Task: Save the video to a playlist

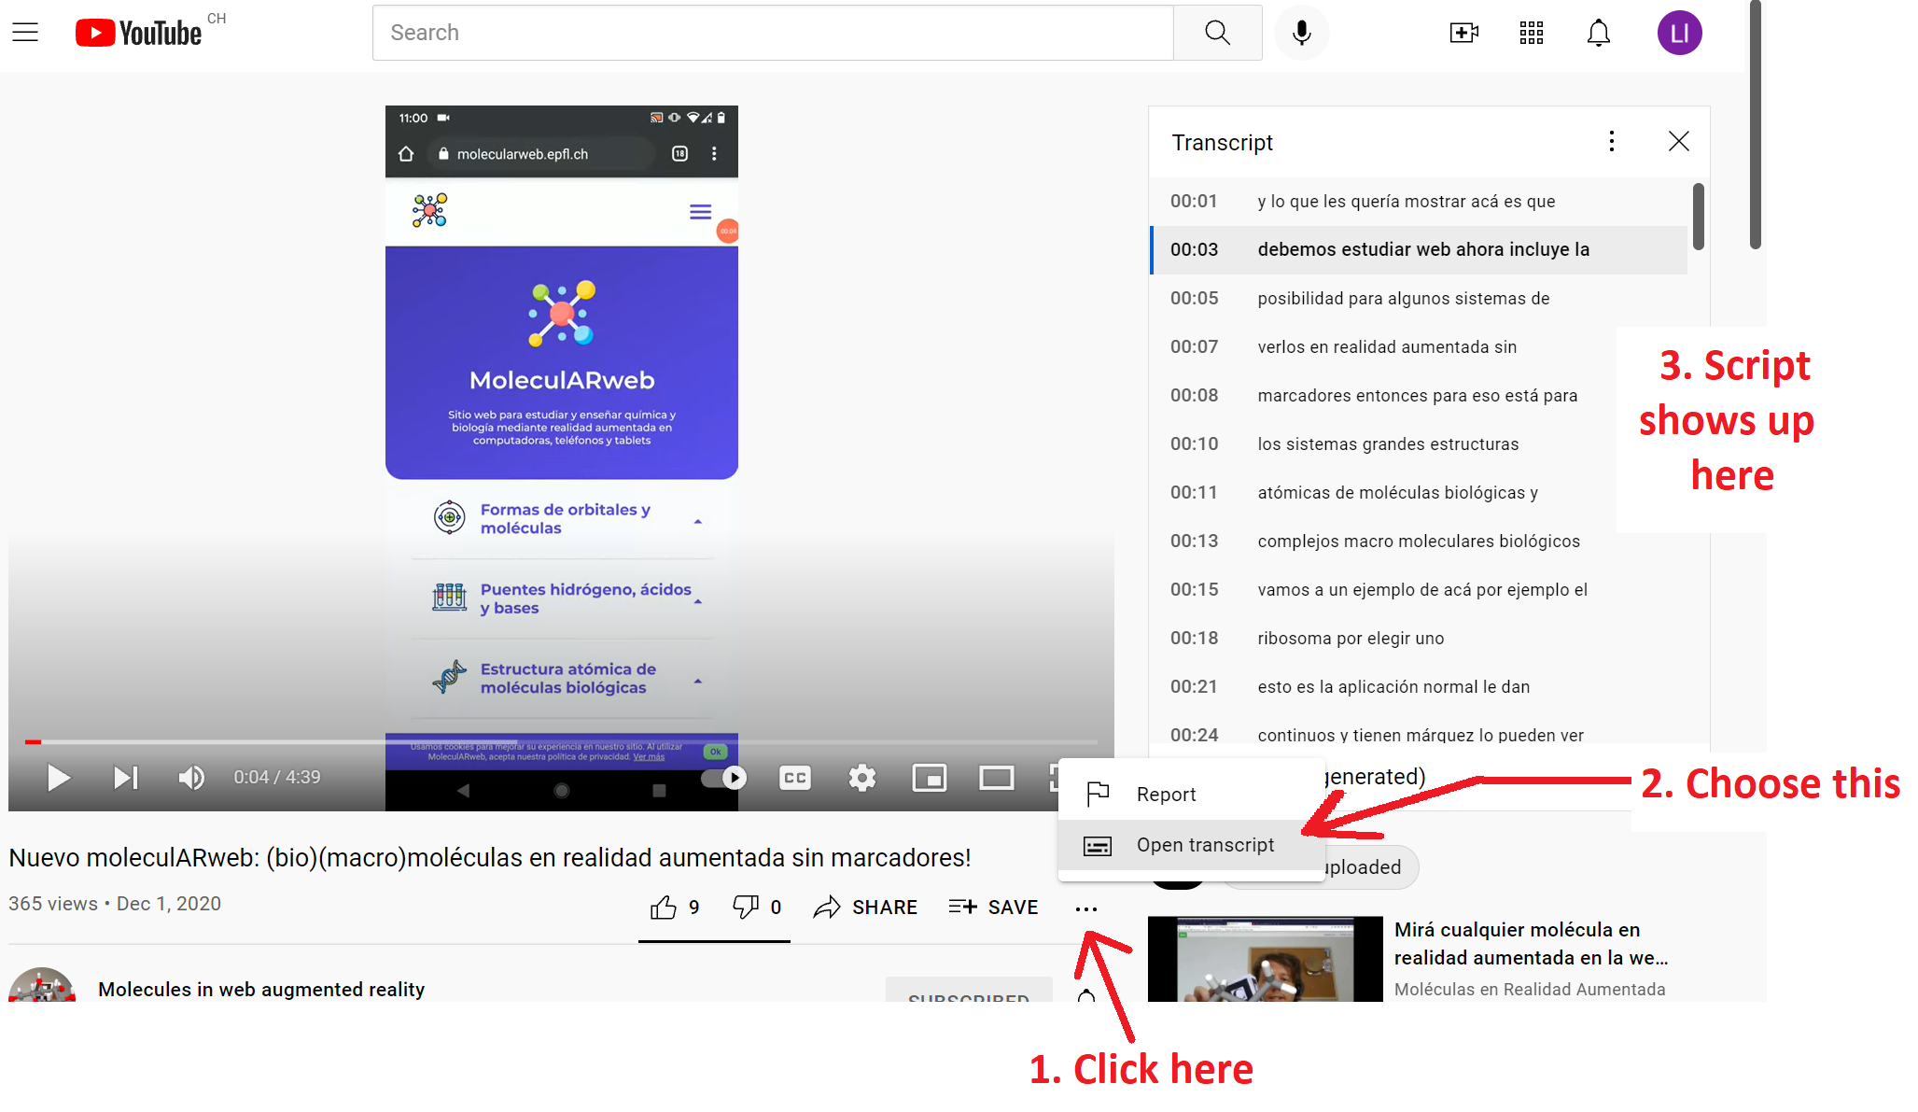Action: pos(993,907)
